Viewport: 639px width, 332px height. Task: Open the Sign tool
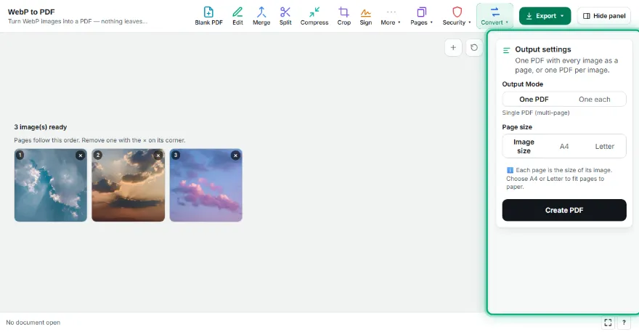pos(365,16)
